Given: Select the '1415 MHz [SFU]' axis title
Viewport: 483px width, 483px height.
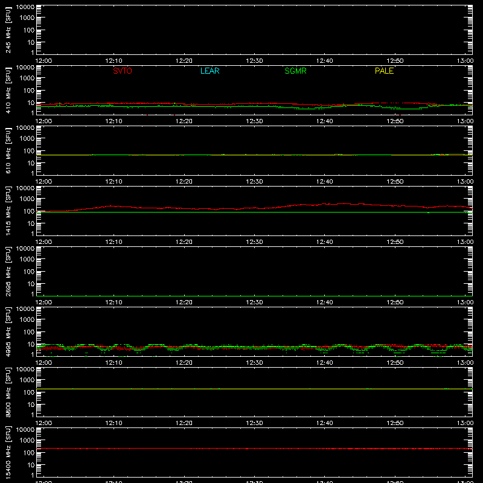Looking at the screenshot, I should coord(8,211).
